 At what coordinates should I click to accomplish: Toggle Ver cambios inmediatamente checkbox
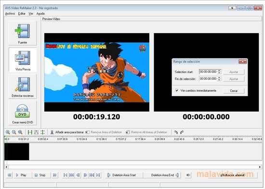(177, 90)
